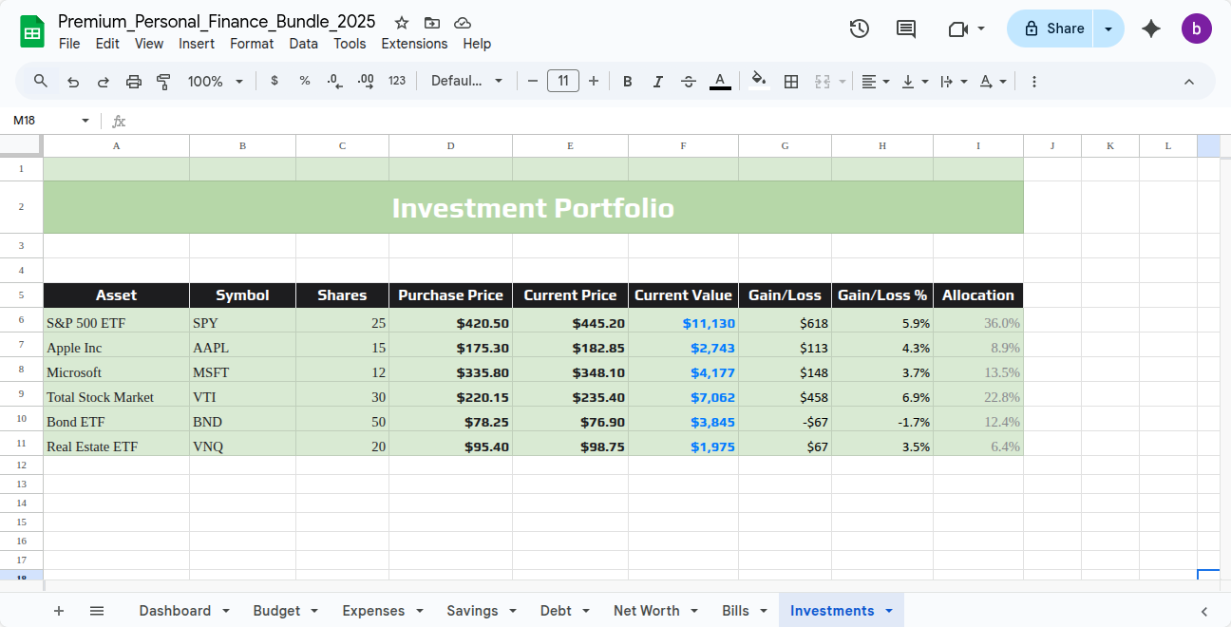Open the Format menu
Image resolution: width=1231 pixels, height=627 pixels.
(x=252, y=44)
